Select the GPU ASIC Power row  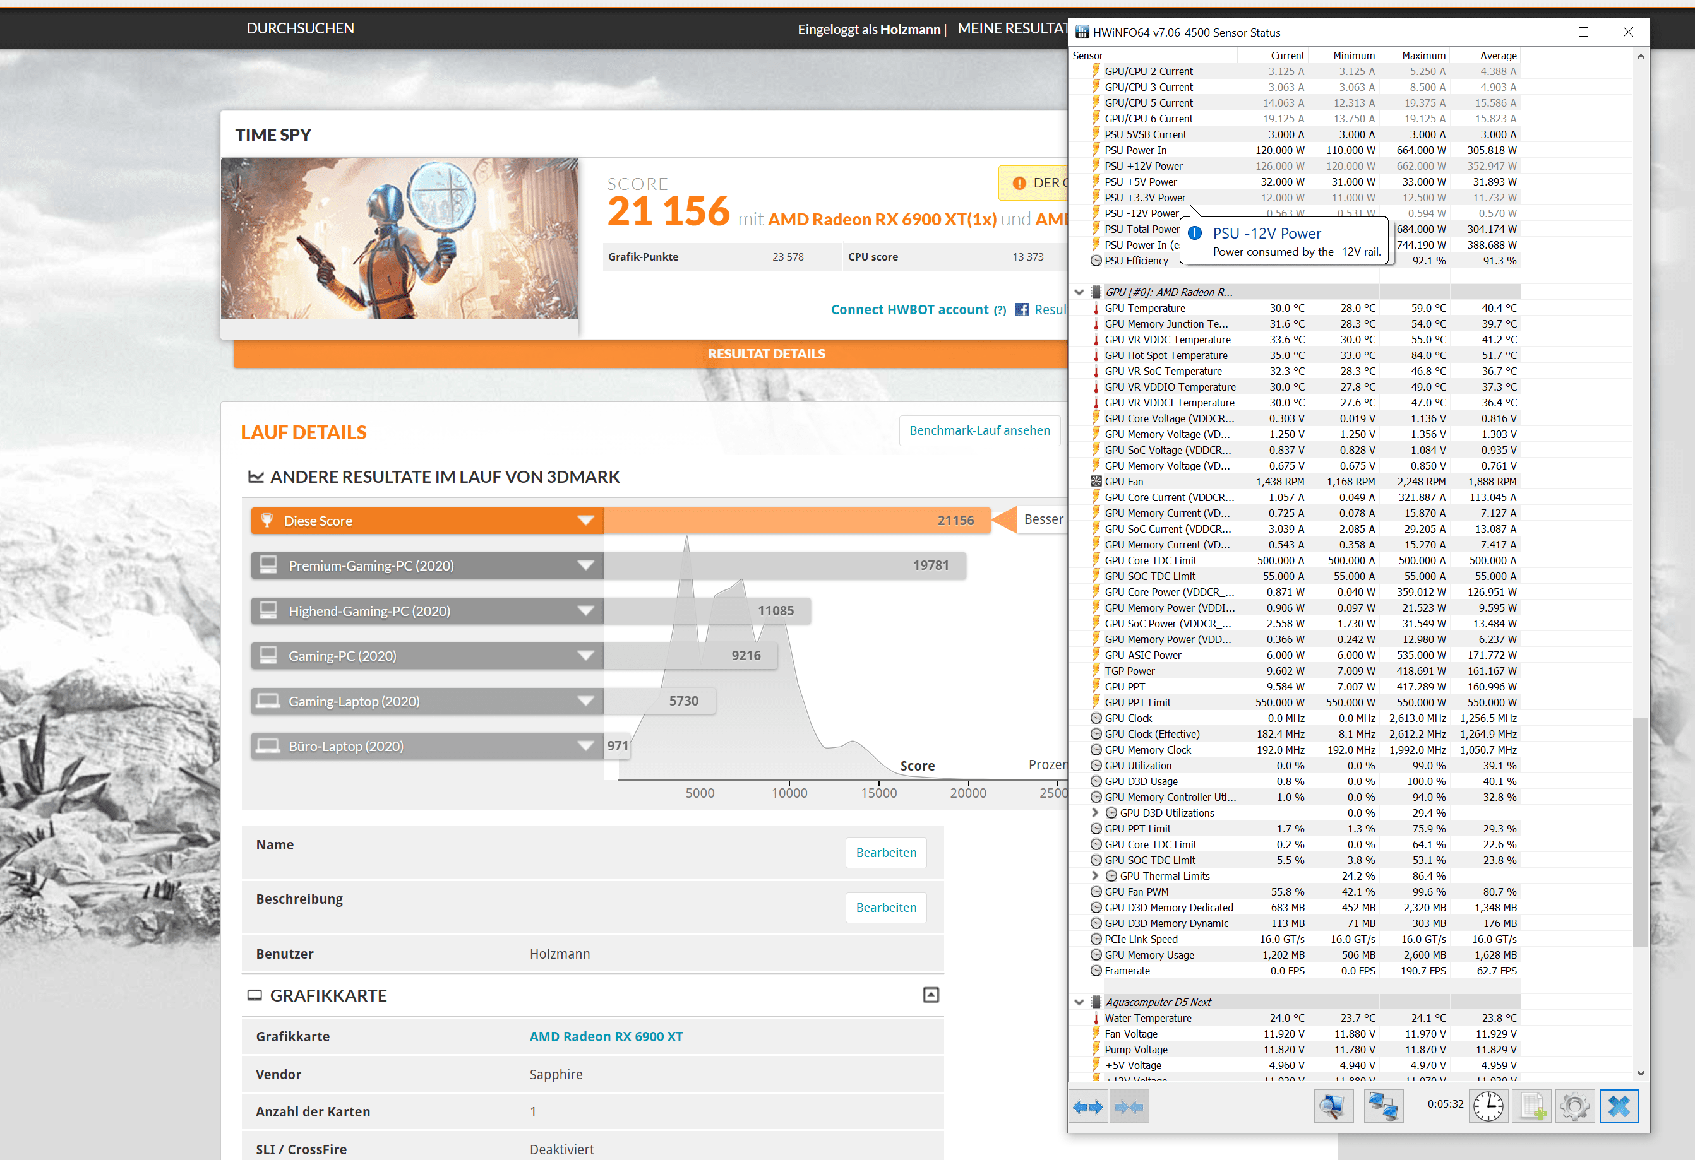(1295, 654)
